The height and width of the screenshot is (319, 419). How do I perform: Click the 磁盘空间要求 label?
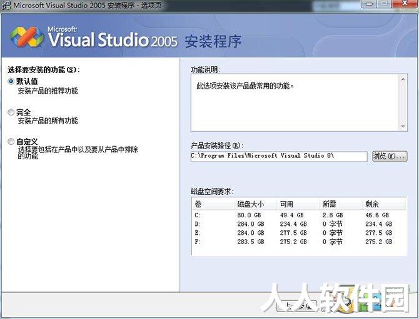212,192
